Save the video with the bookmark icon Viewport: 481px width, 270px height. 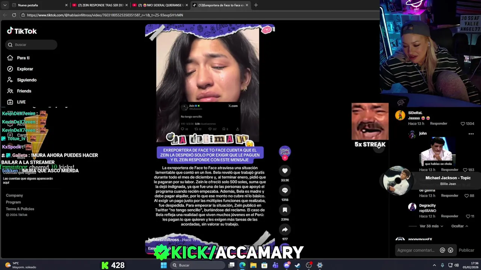(x=285, y=210)
